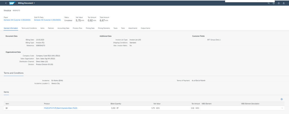Click Billing Type value Invoice (F2)
Screen dimensions: 289x114
[x=40, y=43]
